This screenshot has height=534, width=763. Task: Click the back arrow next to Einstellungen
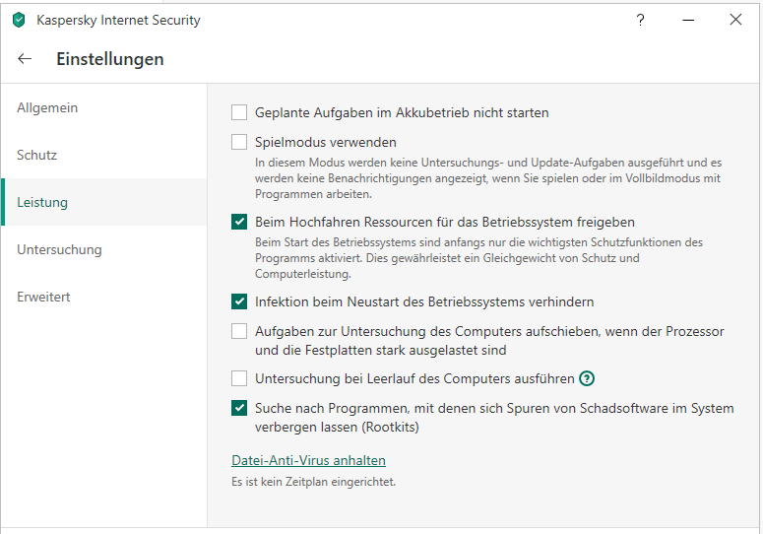point(25,59)
